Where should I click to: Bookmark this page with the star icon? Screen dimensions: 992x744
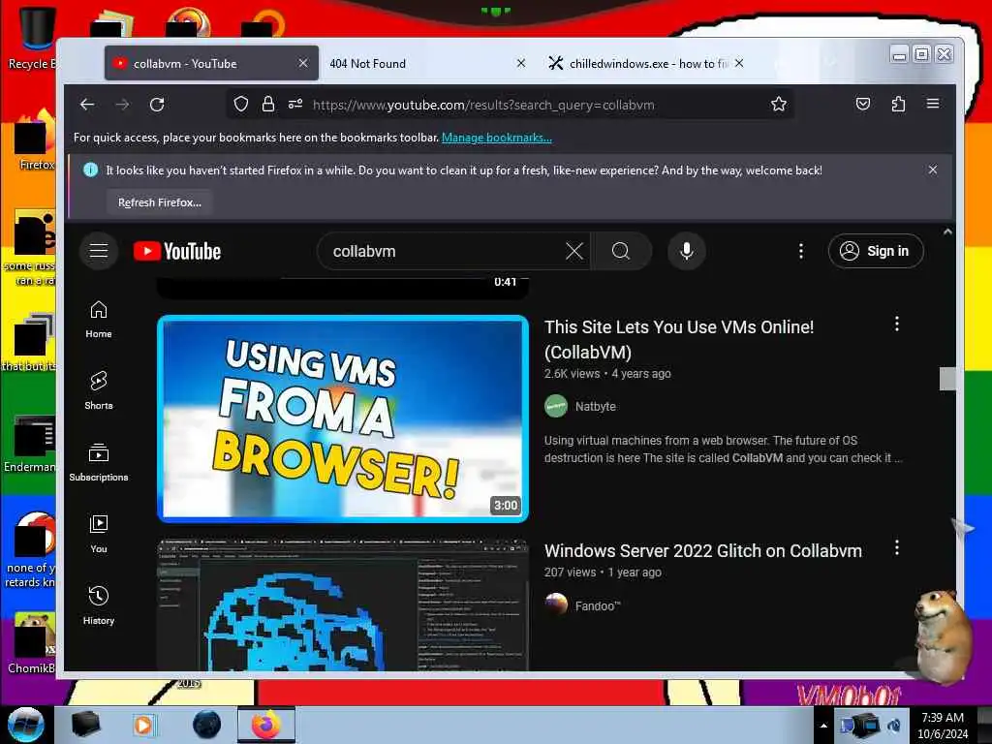779,104
